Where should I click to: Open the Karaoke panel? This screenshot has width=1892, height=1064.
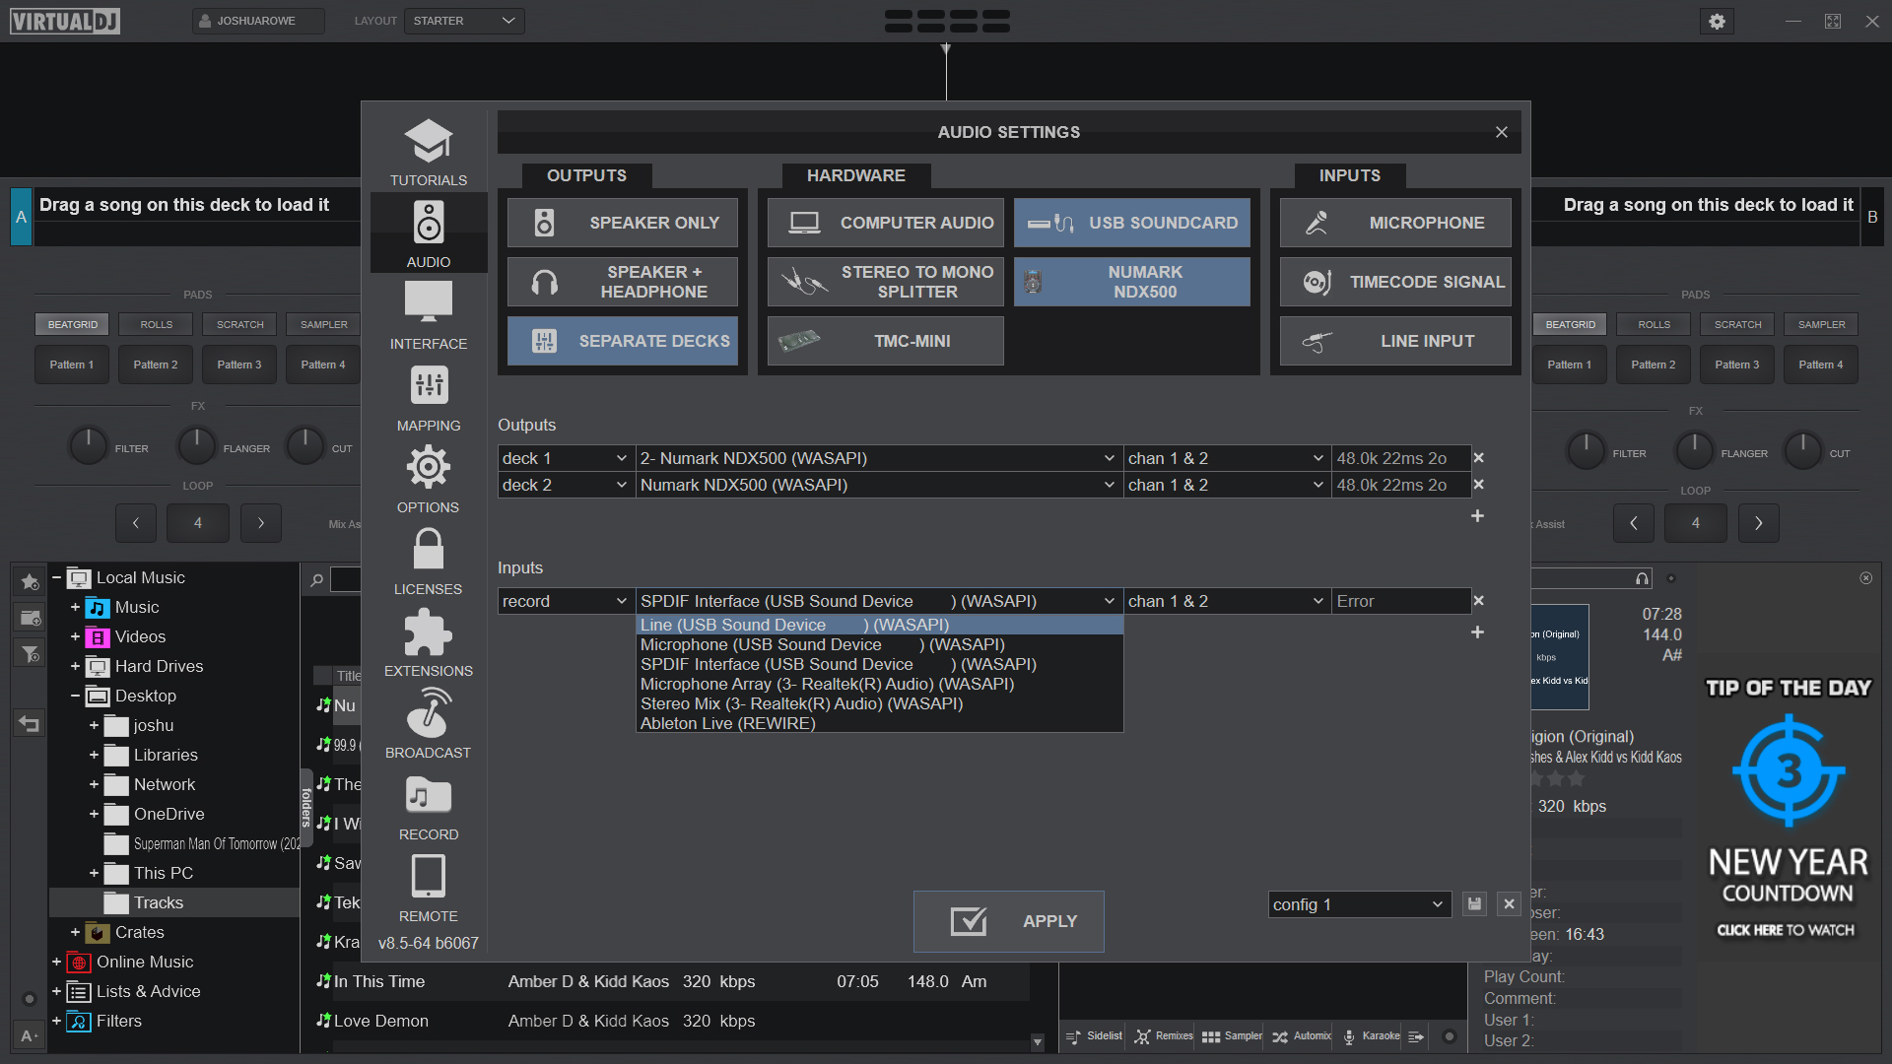coord(1371,1036)
